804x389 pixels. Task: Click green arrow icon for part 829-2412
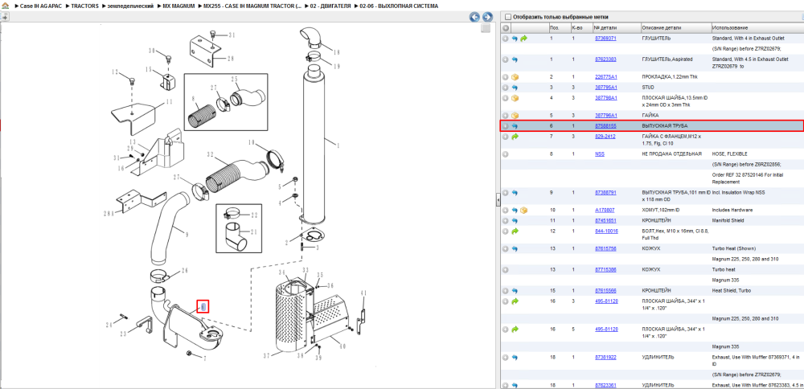[x=515, y=137]
